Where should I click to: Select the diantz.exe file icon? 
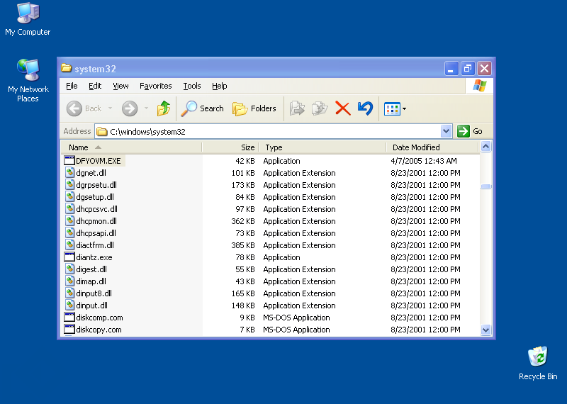[69, 257]
